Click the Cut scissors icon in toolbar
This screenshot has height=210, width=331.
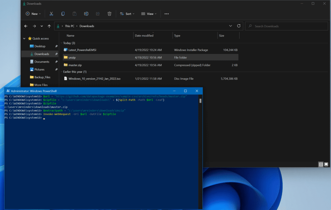click(x=51, y=14)
